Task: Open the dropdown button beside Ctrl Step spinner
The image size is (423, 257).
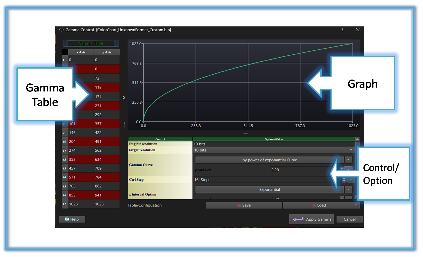Action: [x=351, y=180]
